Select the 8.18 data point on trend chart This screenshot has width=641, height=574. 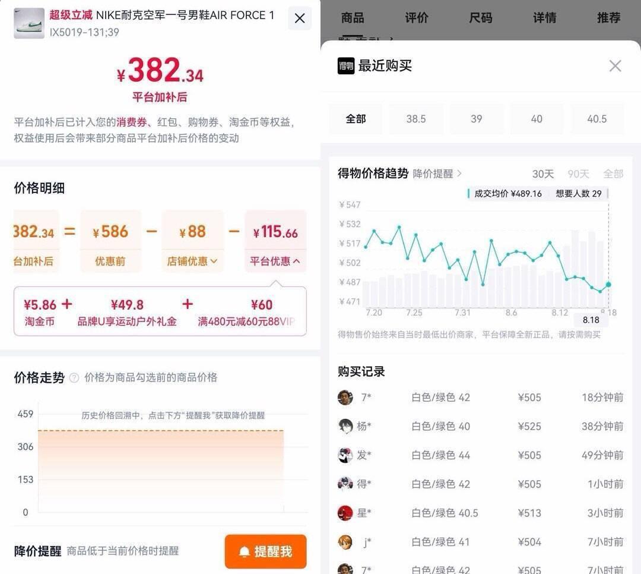pos(608,285)
